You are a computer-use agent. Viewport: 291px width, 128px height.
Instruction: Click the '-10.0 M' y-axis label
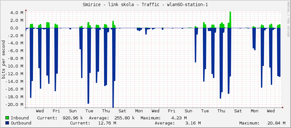(14, 66)
